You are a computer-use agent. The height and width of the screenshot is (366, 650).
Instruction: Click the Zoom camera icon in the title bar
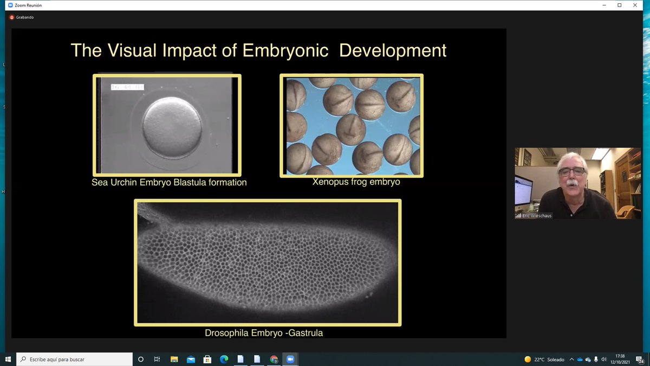click(x=11, y=5)
